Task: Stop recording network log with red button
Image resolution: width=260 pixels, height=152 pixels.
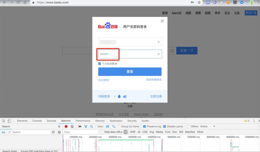Action: click(66, 126)
